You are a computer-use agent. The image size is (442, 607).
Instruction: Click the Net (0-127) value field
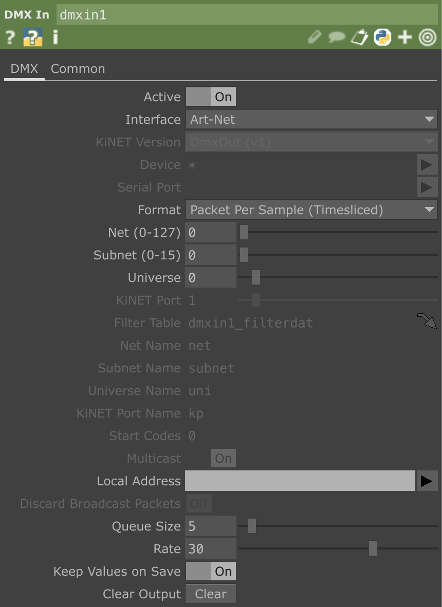click(x=211, y=232)
